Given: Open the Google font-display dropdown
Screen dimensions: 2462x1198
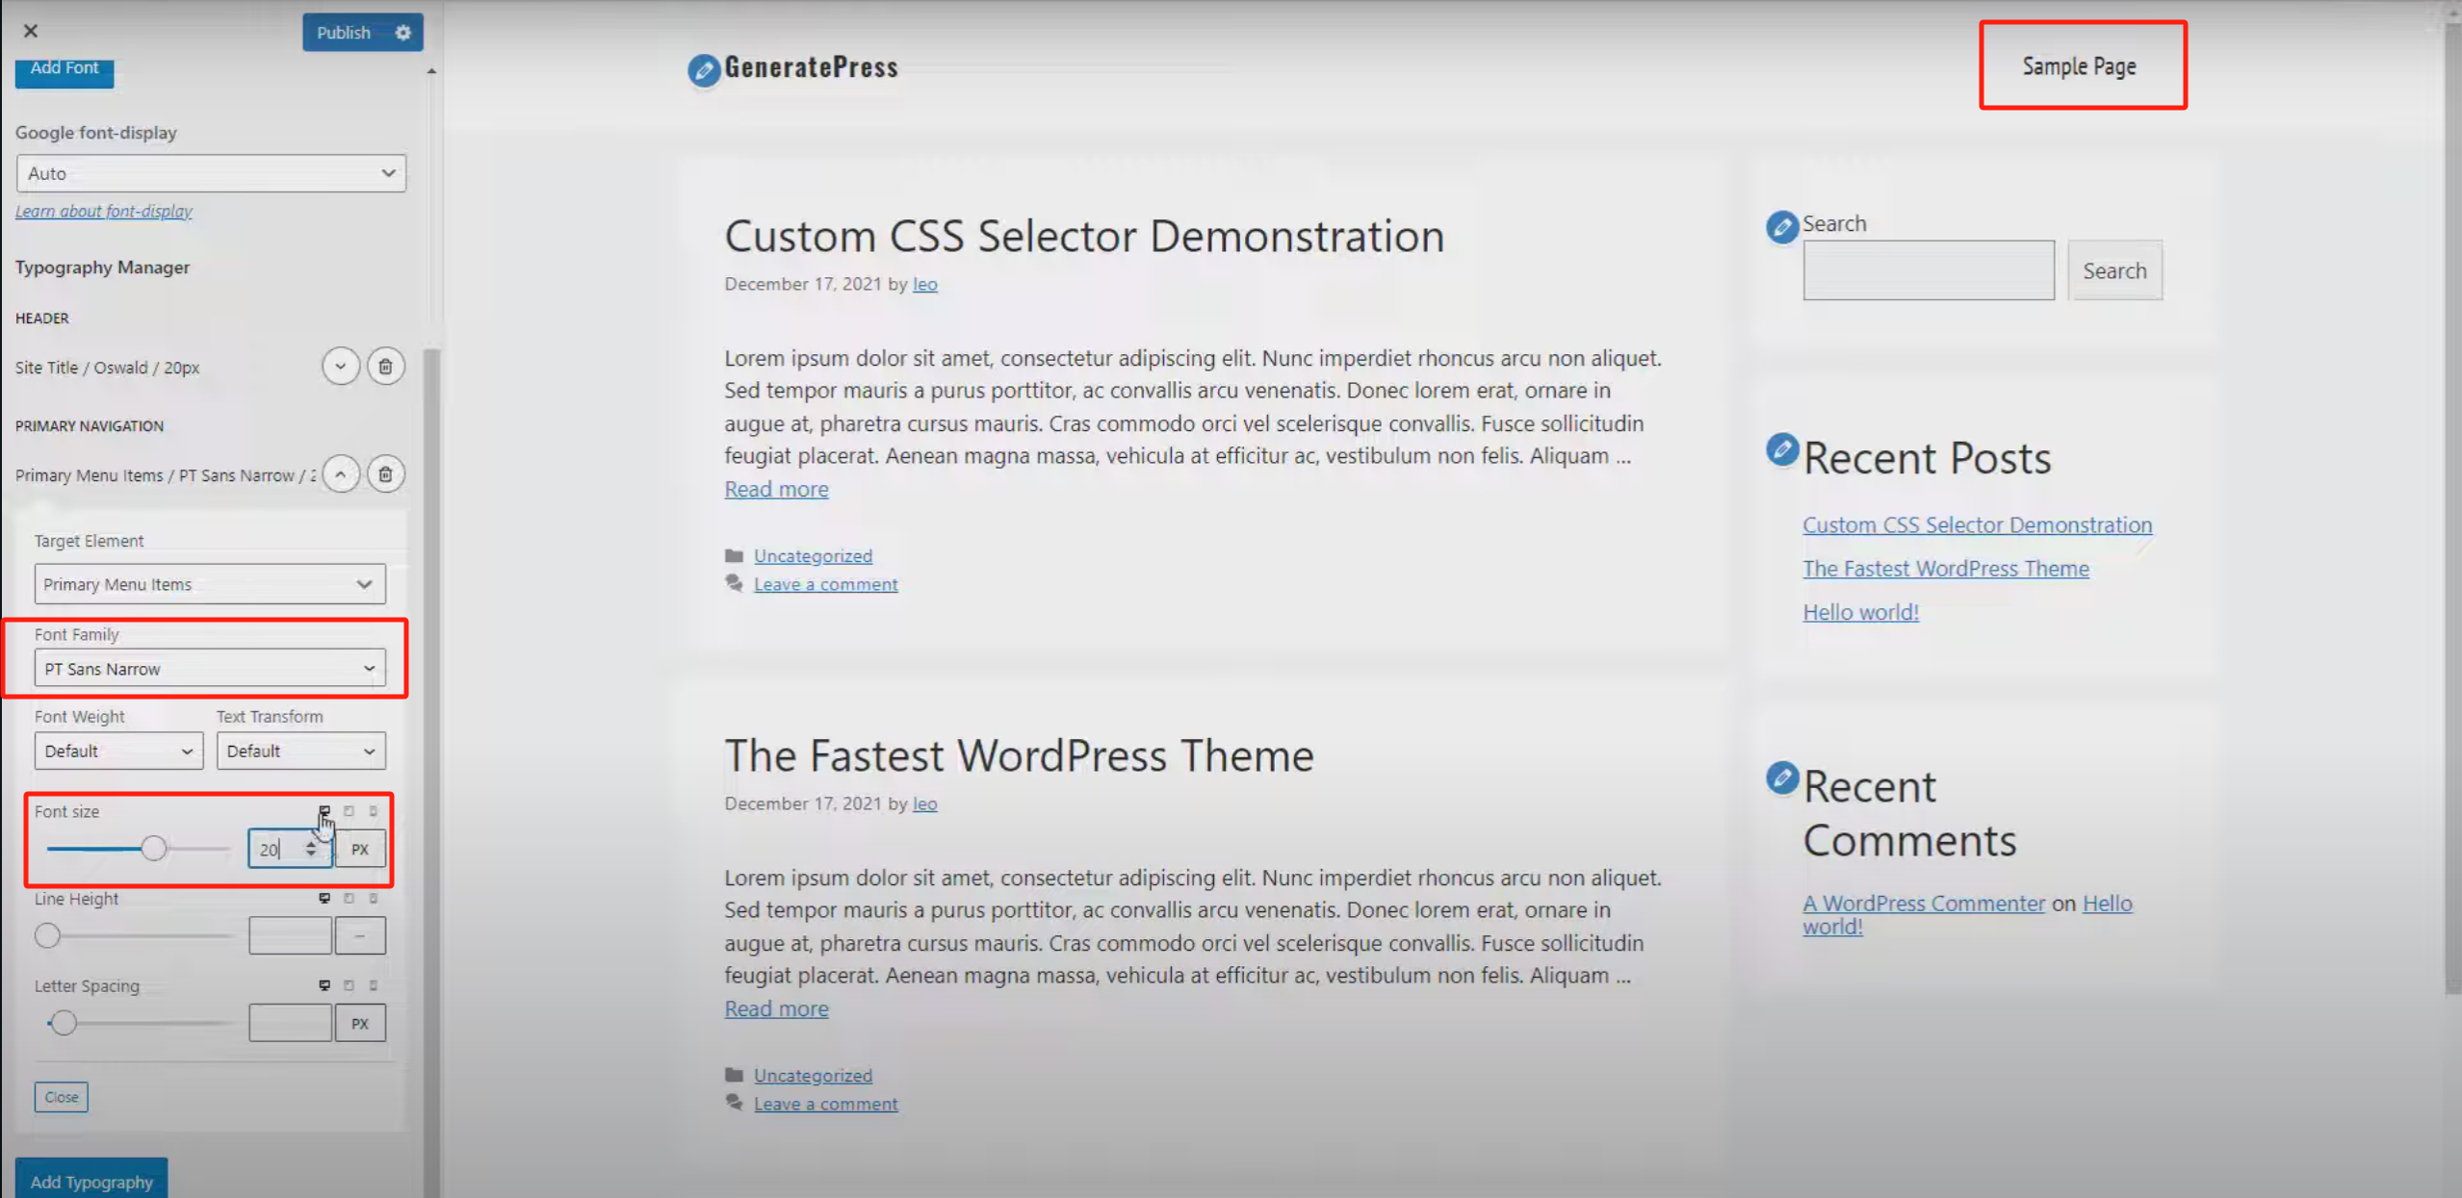Looking at the screenshot, I should [211, 173].
